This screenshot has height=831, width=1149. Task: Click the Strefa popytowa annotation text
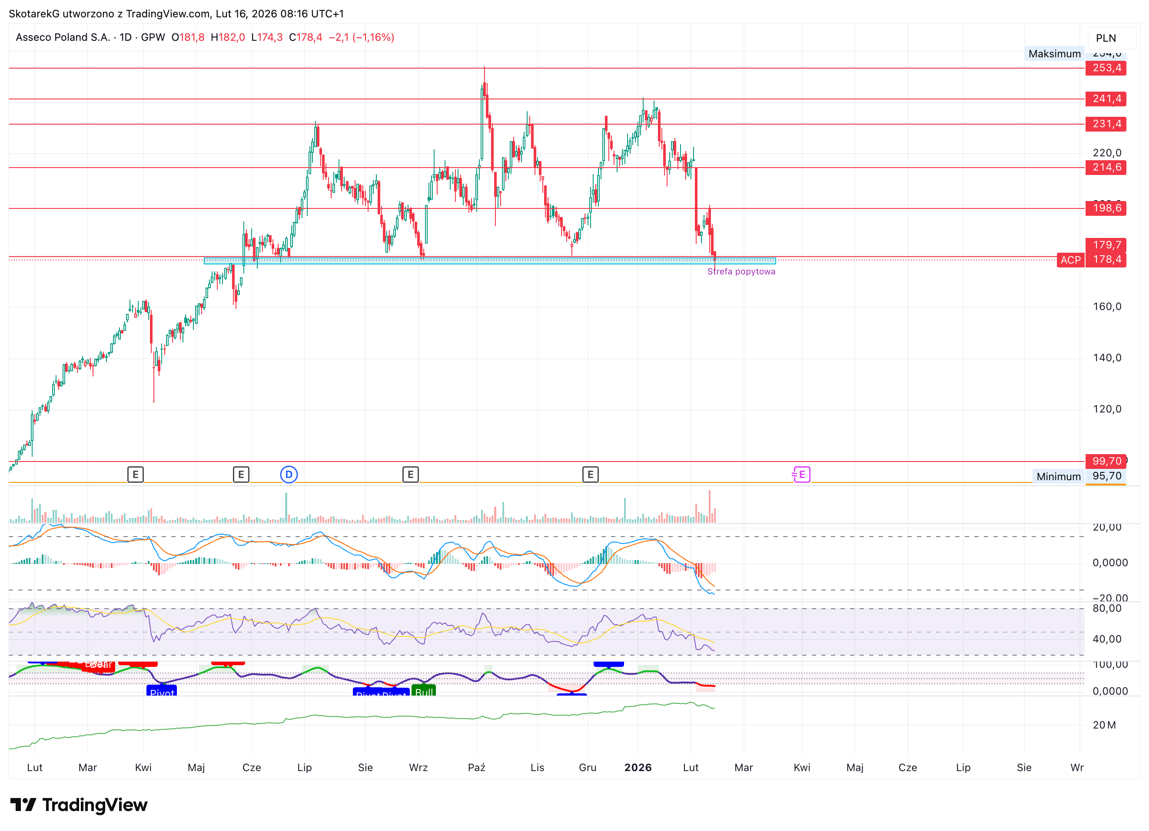point(741,271)
